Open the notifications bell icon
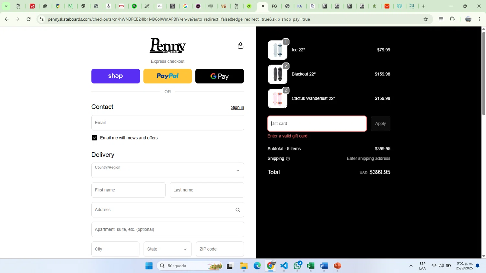The width and height of the screenshot is (486, 273). click(478, 266)
